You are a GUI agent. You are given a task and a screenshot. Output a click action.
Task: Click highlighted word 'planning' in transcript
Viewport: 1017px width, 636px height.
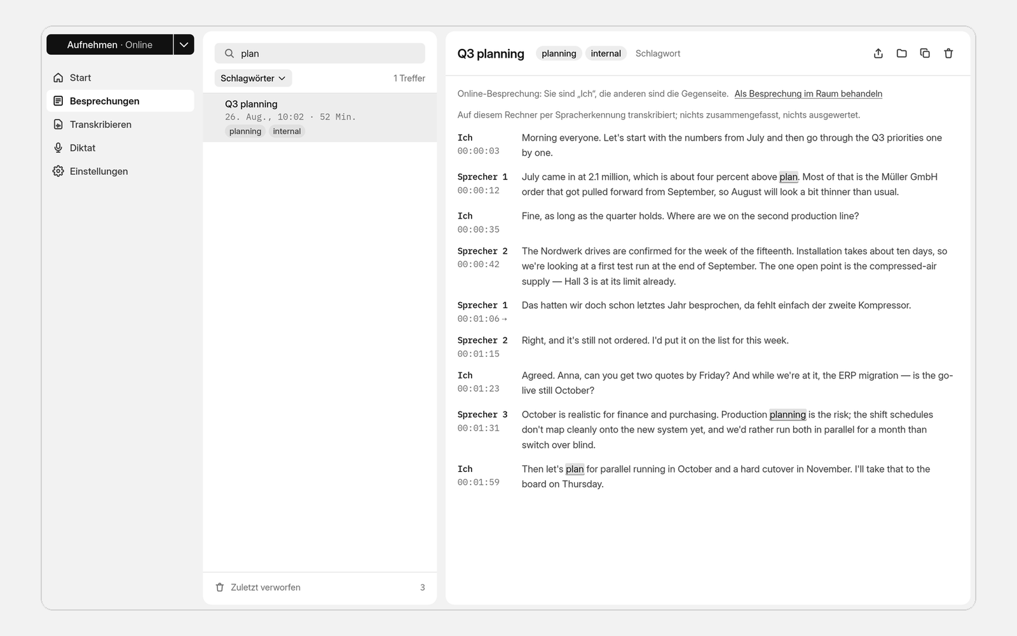788,415
